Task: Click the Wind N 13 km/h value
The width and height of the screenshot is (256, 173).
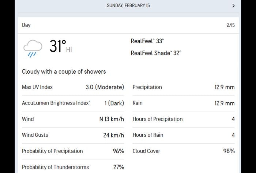Action: point(112,119)
